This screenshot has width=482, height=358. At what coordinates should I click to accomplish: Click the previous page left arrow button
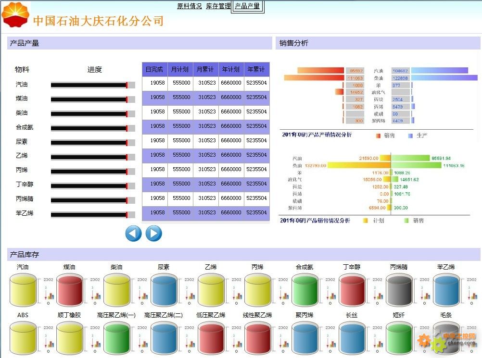133,234
